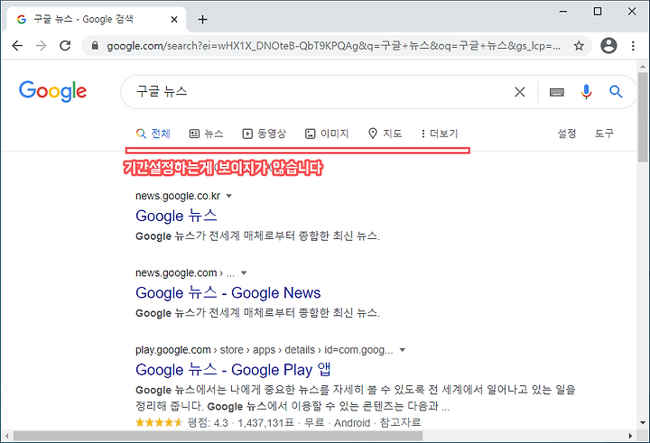
Task: Expand dropdown arrow beside news.google.co.kr
Action: (228, 196)
